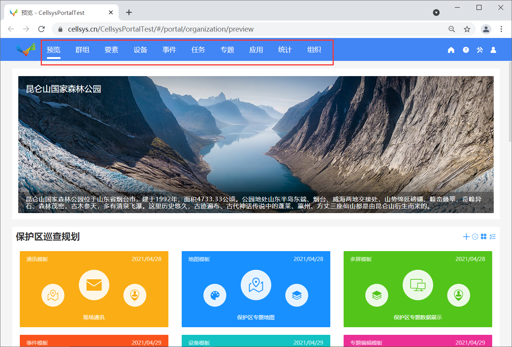512x347 pixels.
Task: Open the 任务 navigation tab
Action: coord(198,50)
